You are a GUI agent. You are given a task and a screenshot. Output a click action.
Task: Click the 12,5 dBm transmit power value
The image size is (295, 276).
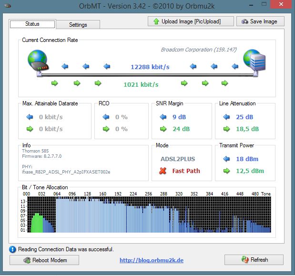point(250,171)
